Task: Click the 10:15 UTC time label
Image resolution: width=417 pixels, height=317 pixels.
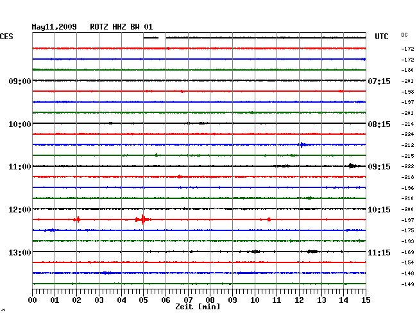Action: [379, 210]
